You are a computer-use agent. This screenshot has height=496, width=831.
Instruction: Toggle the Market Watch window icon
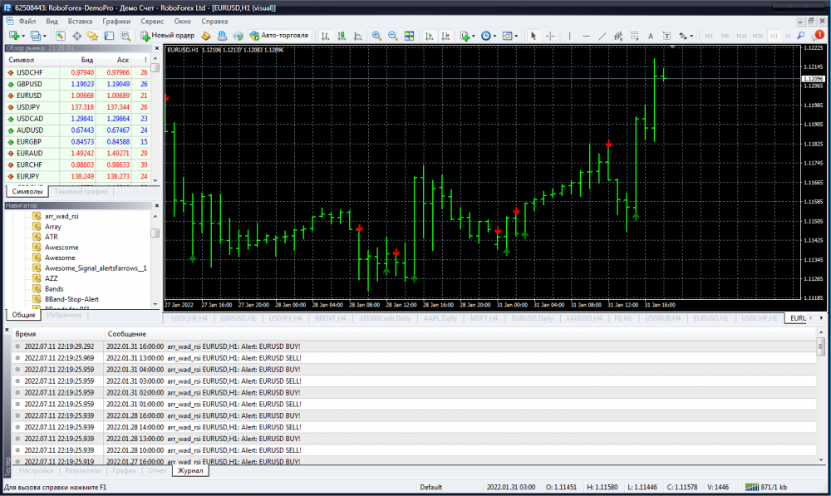coord(61,36)
